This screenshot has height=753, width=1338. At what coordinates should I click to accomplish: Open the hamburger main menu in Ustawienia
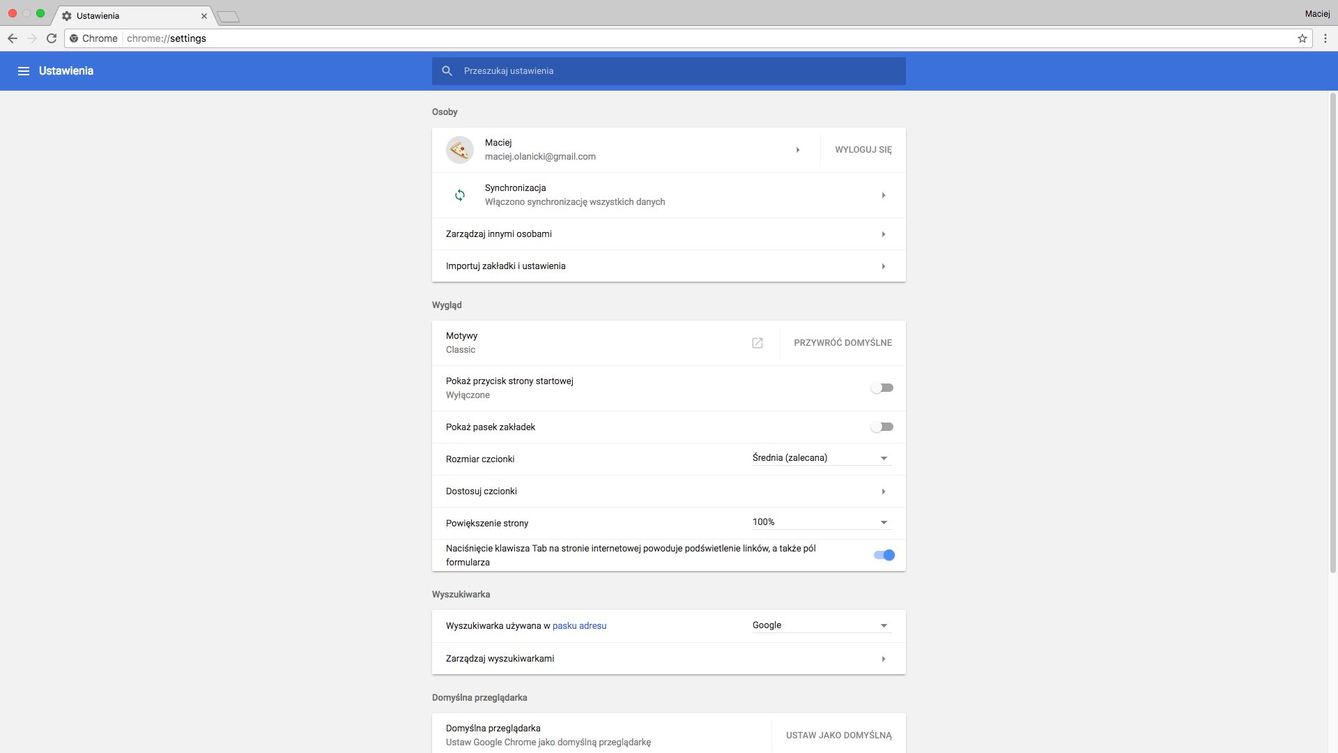pos(23,71)
